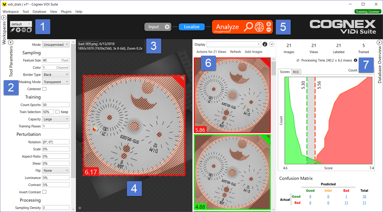383x212 pixels.
Task: Open the Capacity dropdown
Action: (56, 119)
